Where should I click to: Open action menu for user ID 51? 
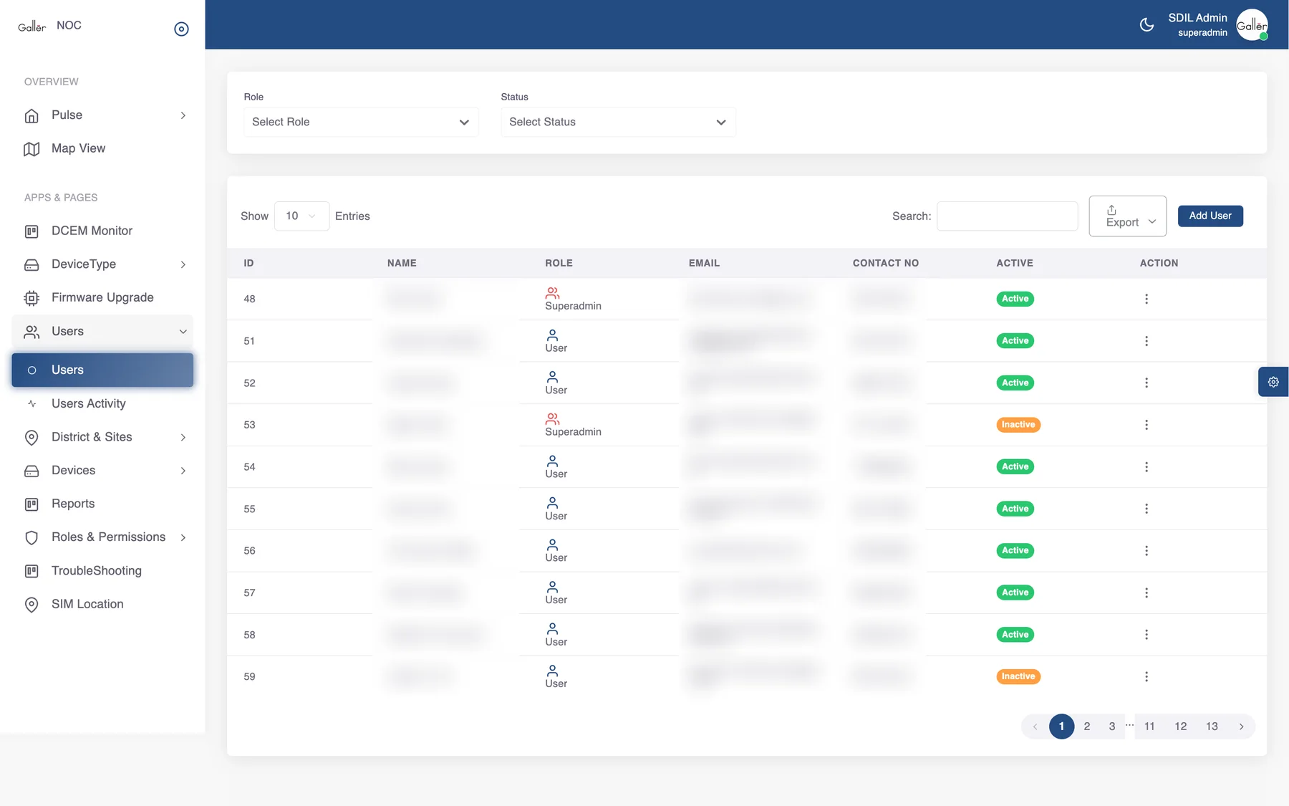tap(1146, 341)
